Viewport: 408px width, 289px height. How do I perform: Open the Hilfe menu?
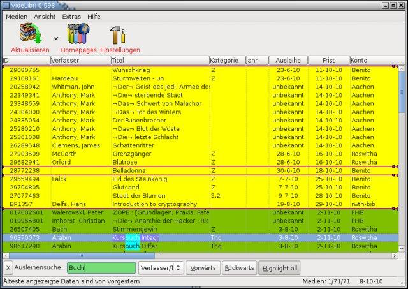[94, 17]
